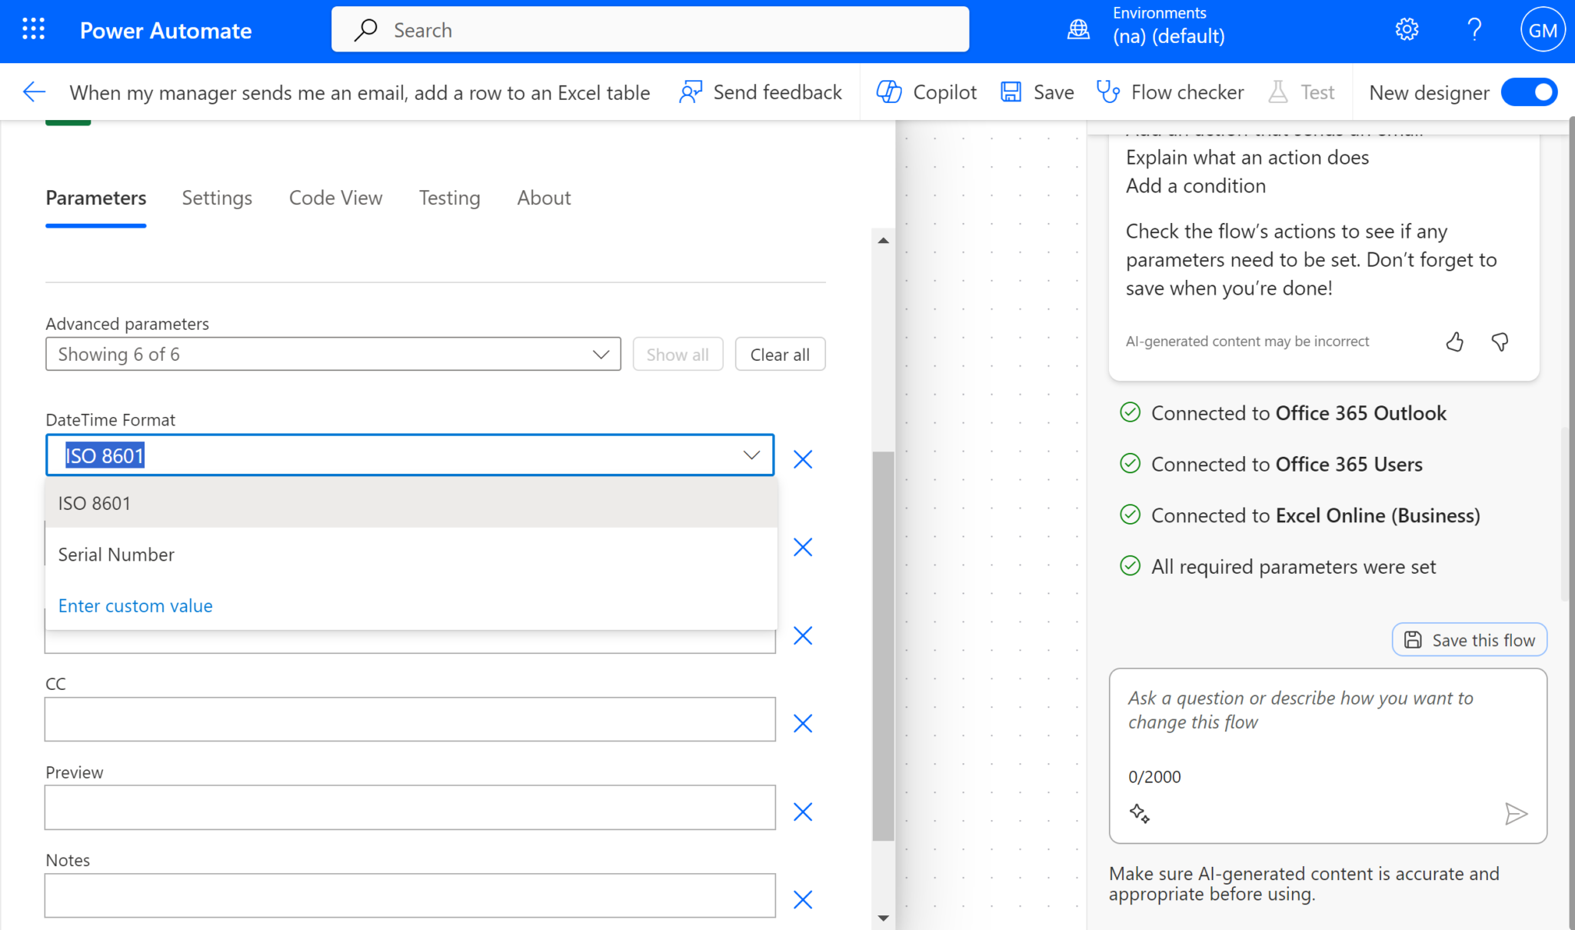Screen dimensions: 1575x930
Task: Open the app launcher waffle icon
Action: tap(33, 30)
